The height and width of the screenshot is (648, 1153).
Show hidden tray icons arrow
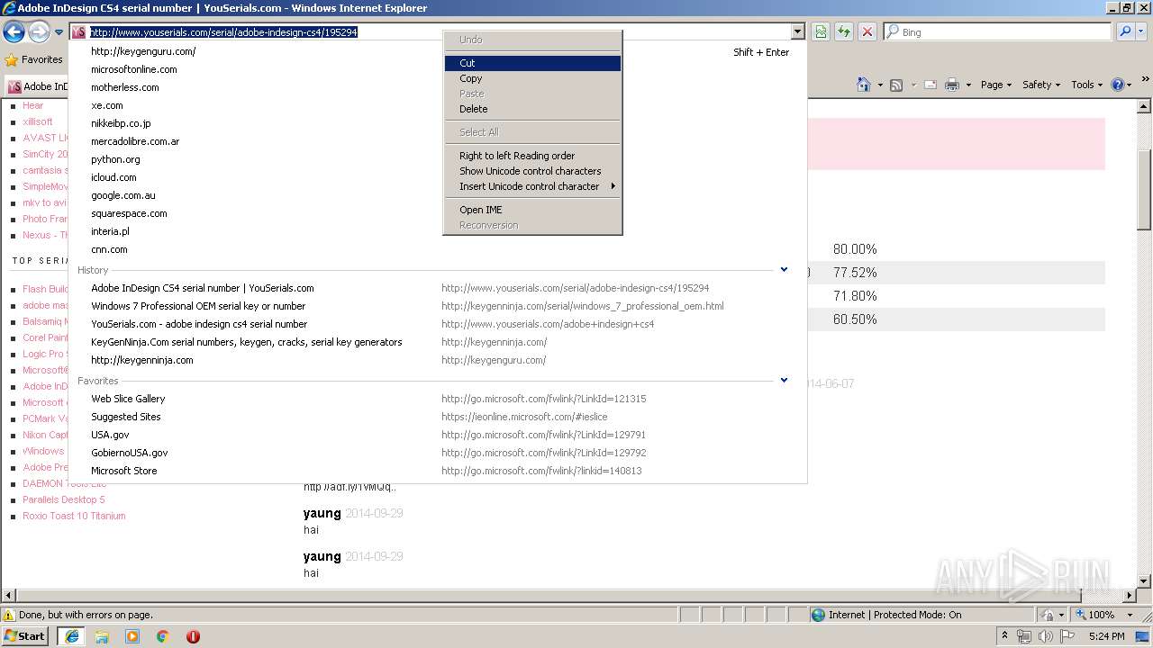click(x=1004, y=636)
